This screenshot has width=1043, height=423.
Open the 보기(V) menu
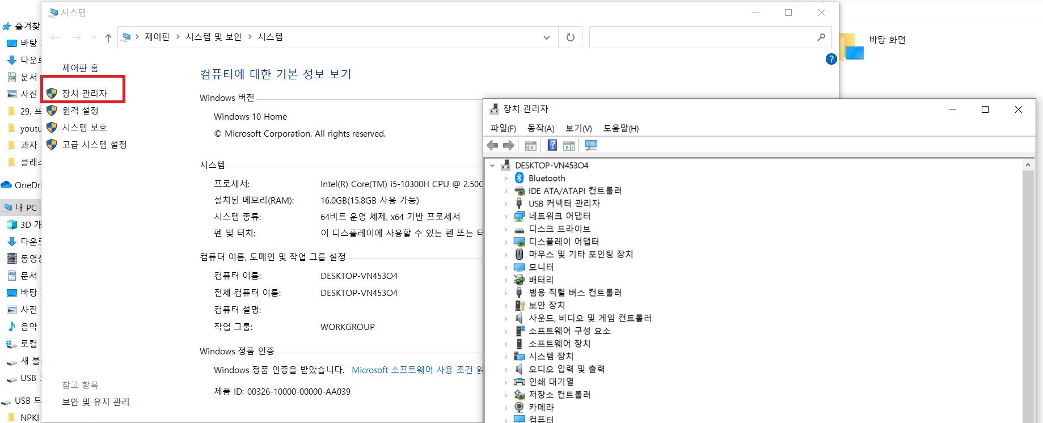(x=578, y=128)
